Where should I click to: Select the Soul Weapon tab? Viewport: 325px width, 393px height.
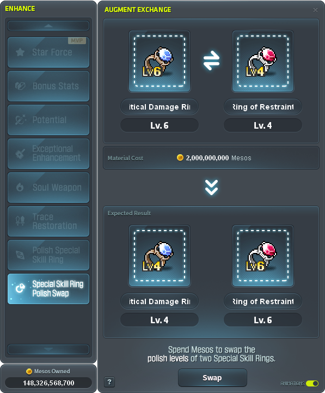click(x=48, y=188)
